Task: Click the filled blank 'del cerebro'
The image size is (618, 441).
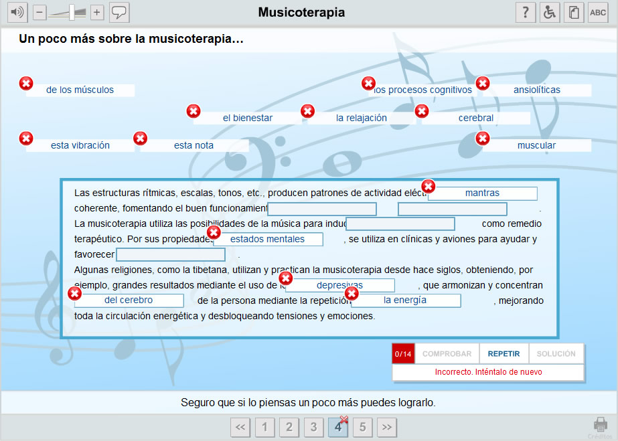Action: point(129,300)
